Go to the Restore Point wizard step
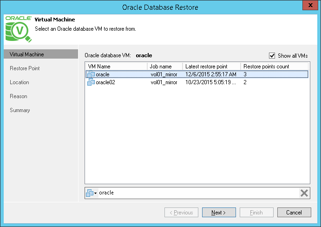321x227 pixels. 25,68
